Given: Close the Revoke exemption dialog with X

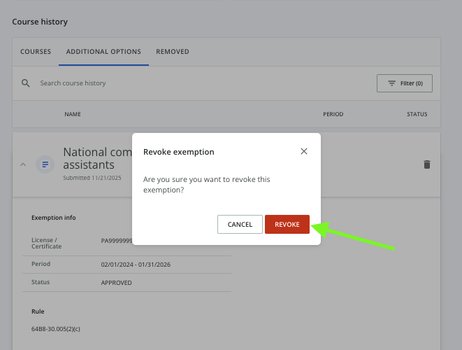Looking at the screenshot, I should click(x=304, y=151).
